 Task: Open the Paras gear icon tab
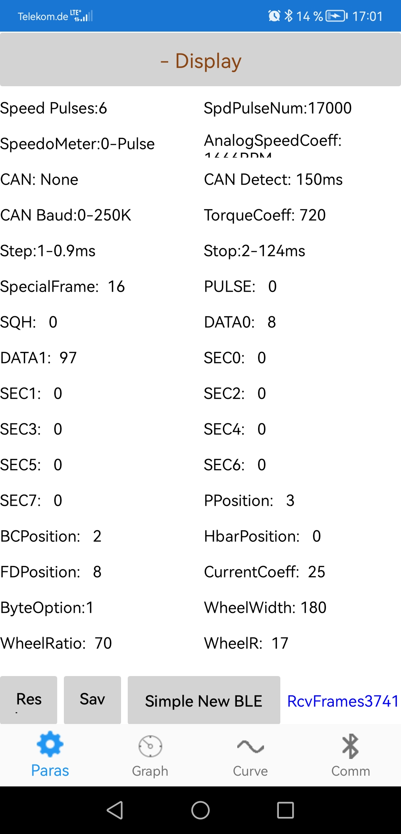click(50, 754)
